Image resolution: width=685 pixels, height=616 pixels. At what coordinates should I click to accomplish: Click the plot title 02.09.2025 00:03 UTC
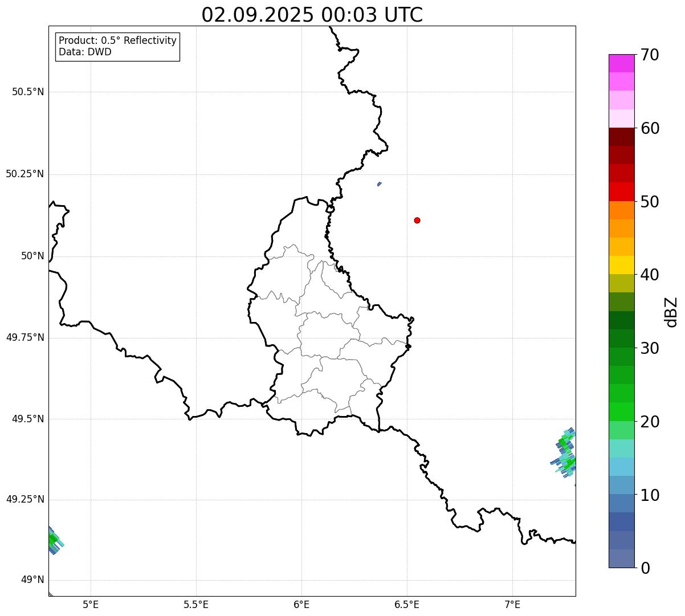pos(312,15)
